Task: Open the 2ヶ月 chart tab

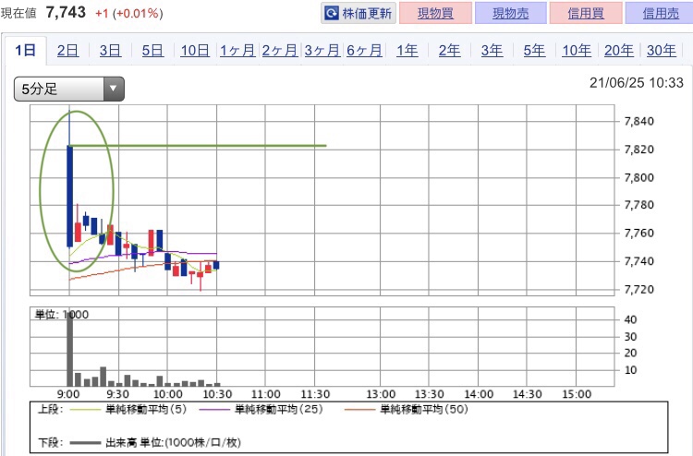Action: tap(280, 51)
